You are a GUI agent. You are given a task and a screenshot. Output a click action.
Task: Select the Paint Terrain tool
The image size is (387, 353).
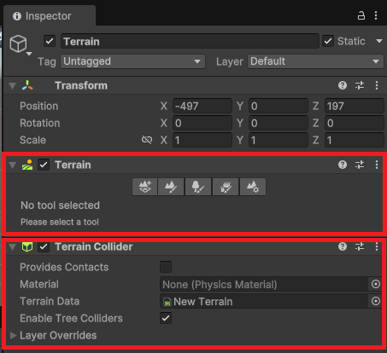(171, 187)
